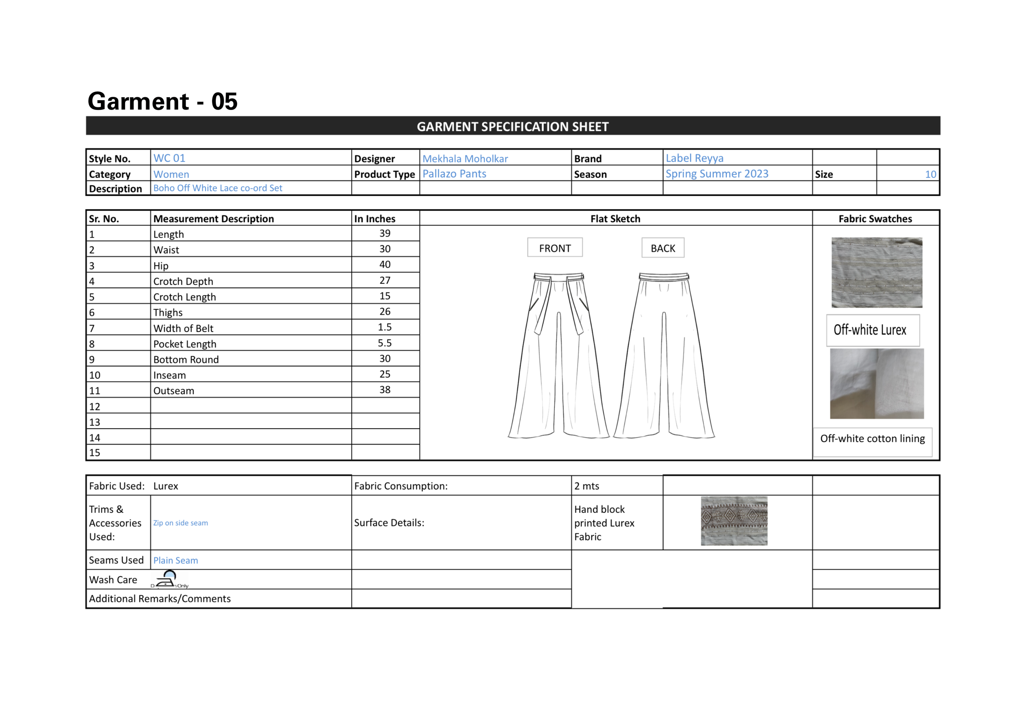
Task: Select the 'Length' measurement row label
Action: (x=168, y=234)
